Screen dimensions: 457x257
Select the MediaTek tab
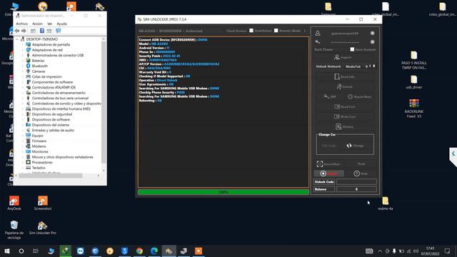click(x=353, y=66)
